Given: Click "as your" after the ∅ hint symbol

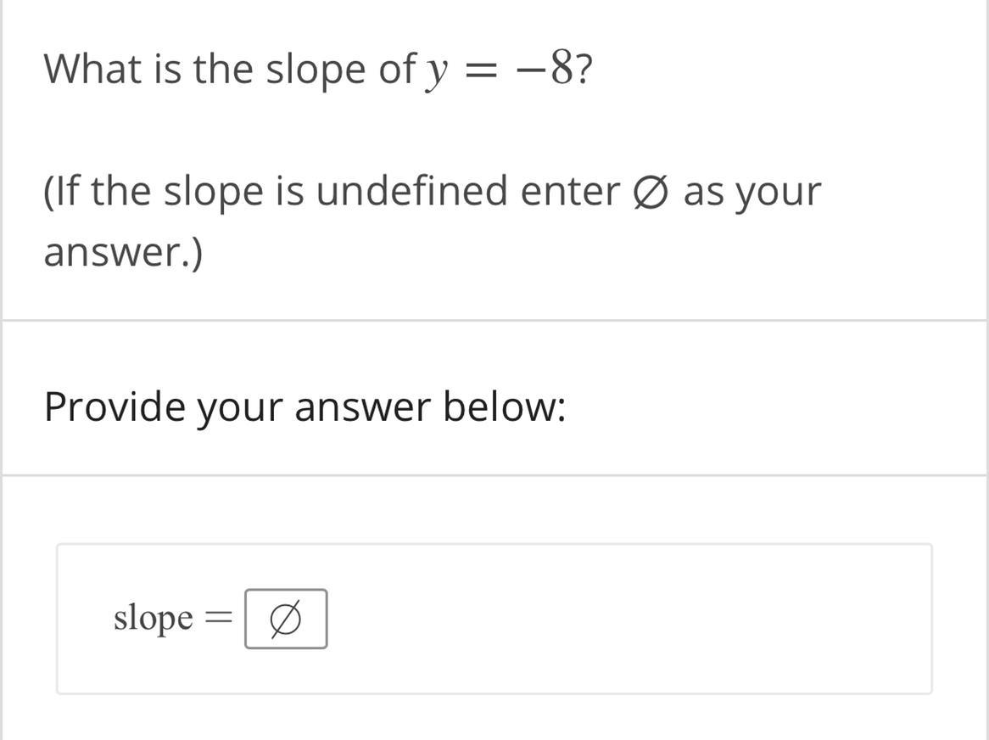Looking at the screenshot, I should pyautogui.click(x=752, y=191).
